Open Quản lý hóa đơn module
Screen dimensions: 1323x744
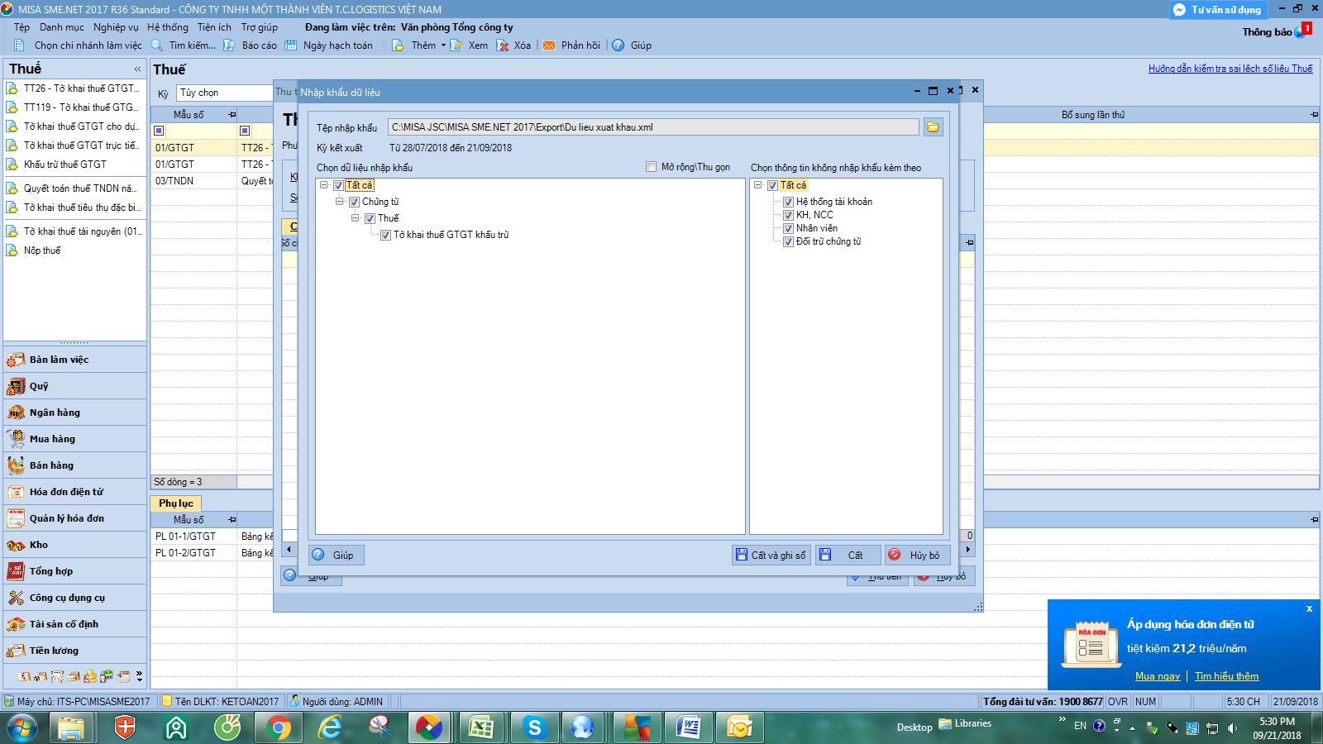[x=75, y=518]
